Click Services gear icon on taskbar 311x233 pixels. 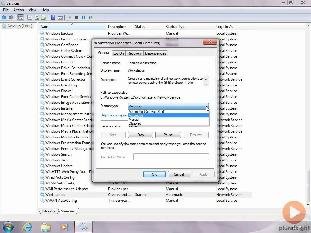(x=83, y=227)
